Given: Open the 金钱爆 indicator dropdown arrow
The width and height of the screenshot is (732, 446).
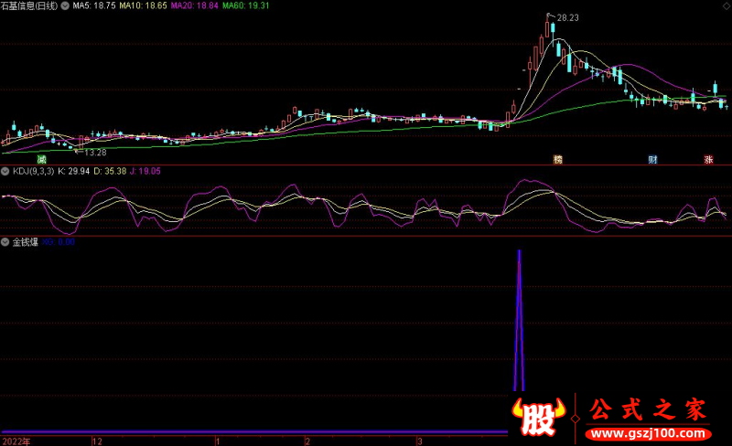Looking at the screenshot, I should click(x=5, y=241).
